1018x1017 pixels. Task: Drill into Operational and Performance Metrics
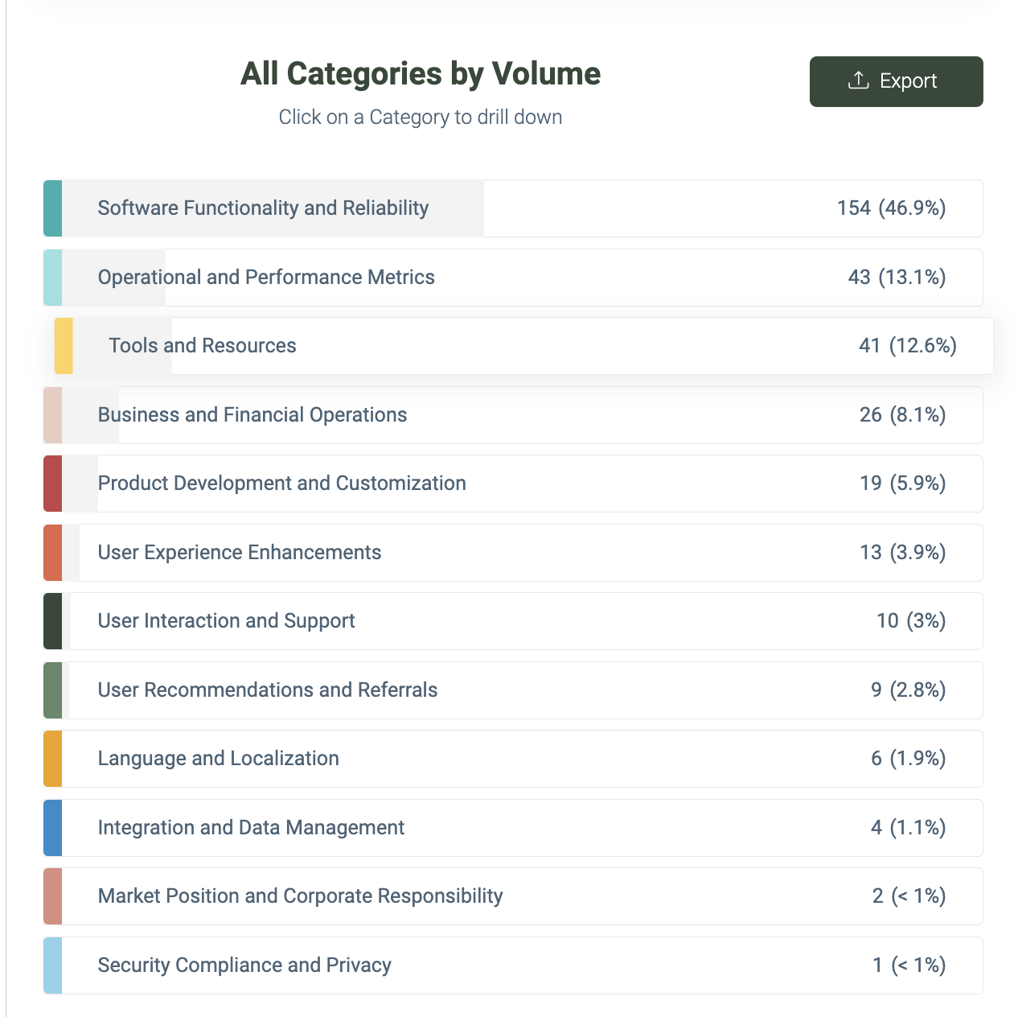[x=513, y=278]
